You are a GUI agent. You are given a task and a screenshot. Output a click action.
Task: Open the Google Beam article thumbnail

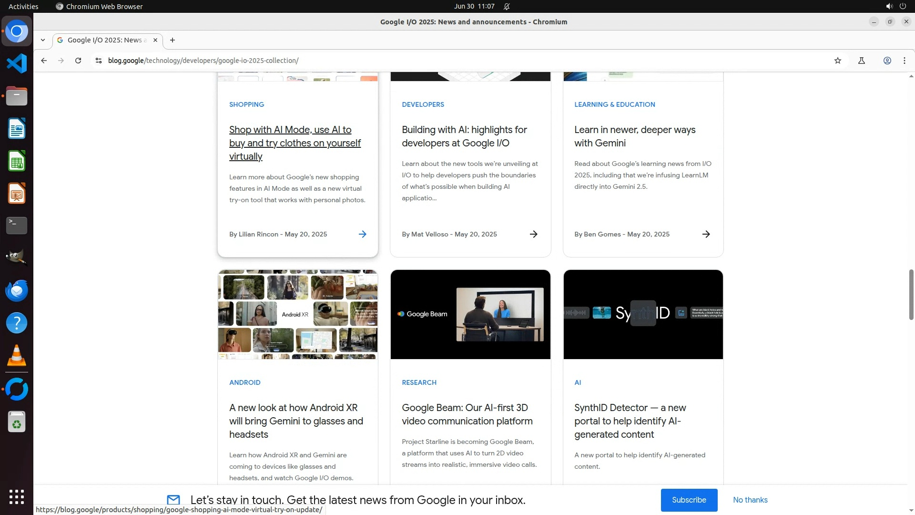pos(470,314)
